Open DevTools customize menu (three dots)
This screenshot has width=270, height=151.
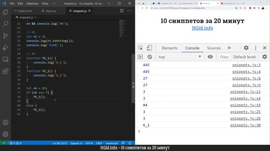(x=256, y=48)
